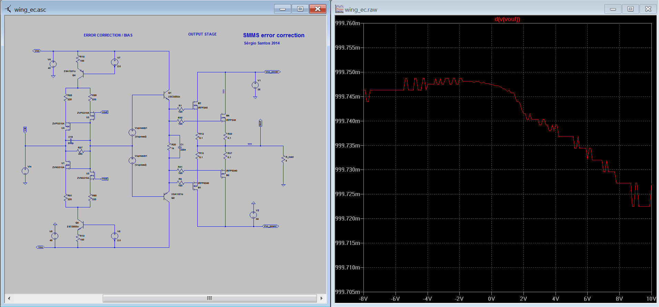Click the 999.740m vertical axis label

[347, 121]
